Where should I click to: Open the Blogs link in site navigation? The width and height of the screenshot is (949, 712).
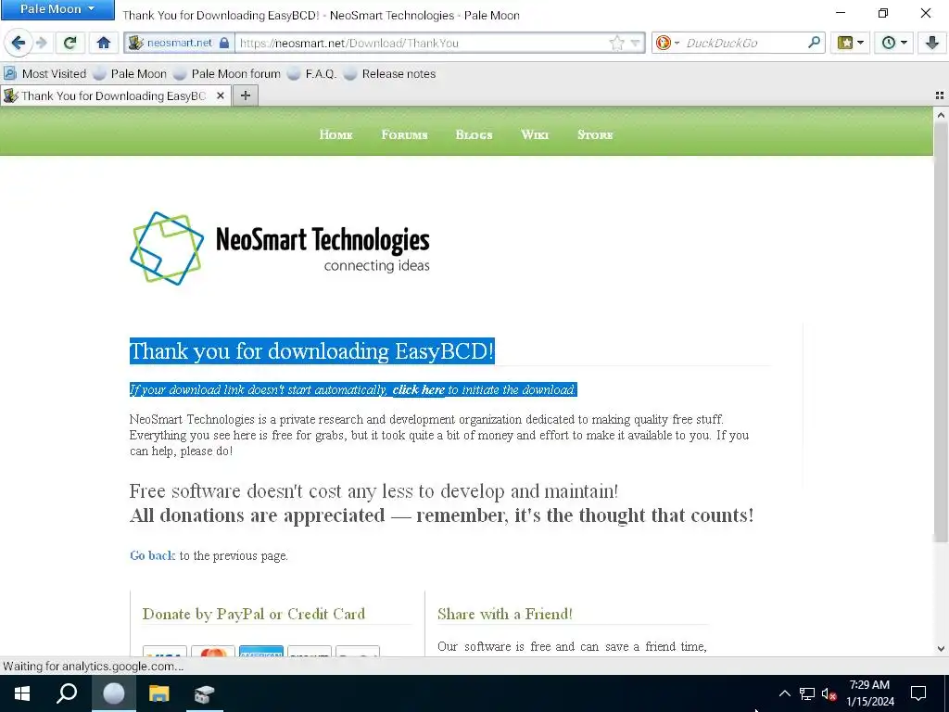coord(474,134)
